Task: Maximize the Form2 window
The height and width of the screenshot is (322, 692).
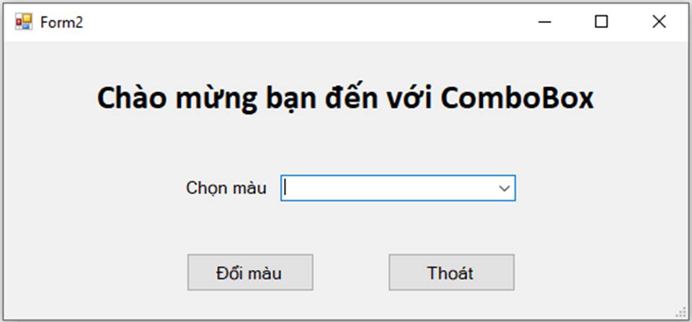Action: click(x=601, y=22)
